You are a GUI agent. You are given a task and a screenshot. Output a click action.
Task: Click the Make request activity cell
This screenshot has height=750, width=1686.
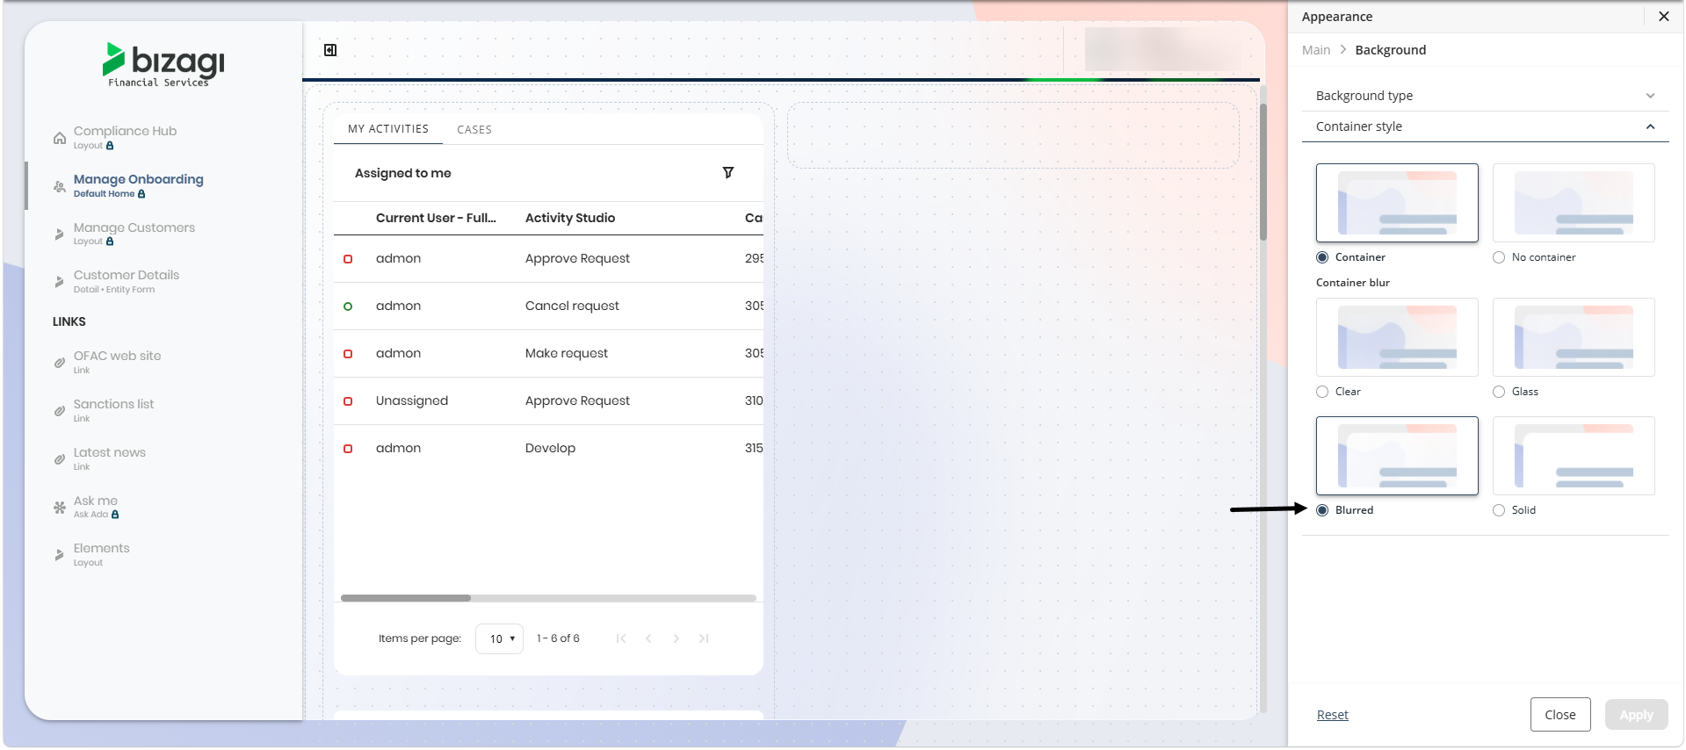[567, 354]
